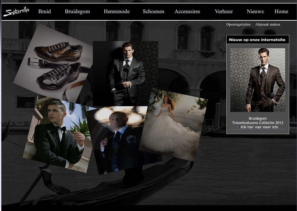297x211 pixels.
Task: Open the Herenmode page
Action: point(117,11)
